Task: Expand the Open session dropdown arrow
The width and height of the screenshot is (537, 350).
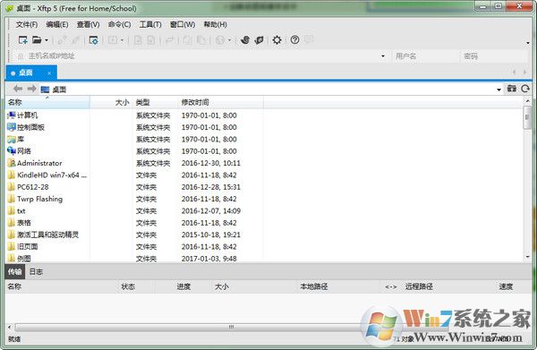Action: 47,40
